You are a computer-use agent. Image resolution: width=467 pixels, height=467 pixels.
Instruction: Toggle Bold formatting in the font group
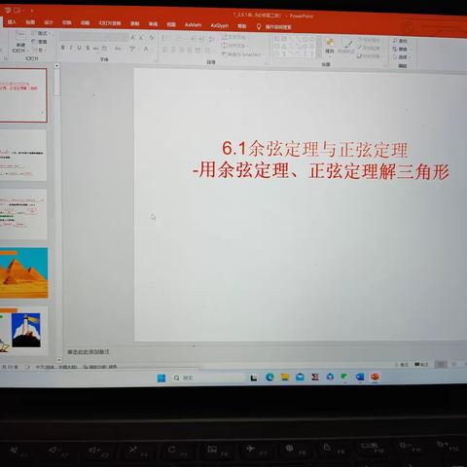coord(62,48)
